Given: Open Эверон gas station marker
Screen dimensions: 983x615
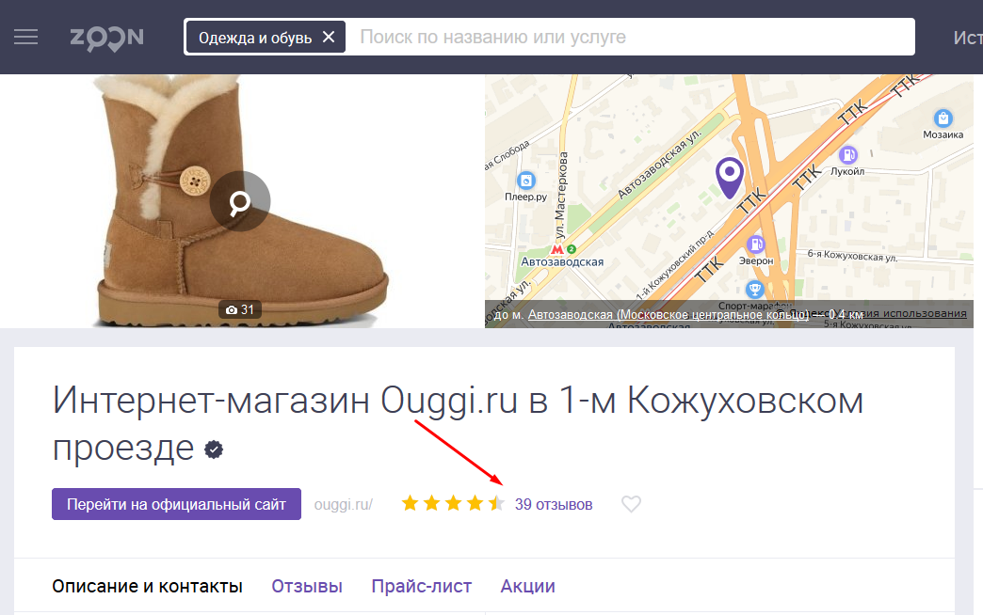Looking at the screenshot, I should point(755,244).
